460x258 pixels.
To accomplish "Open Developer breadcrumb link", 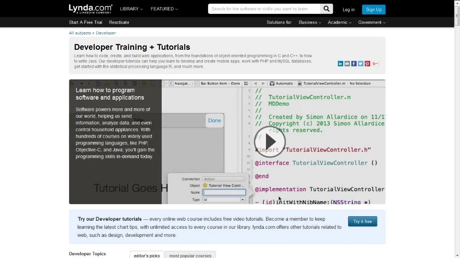I will pyautogui.click(x=106, y=33).
